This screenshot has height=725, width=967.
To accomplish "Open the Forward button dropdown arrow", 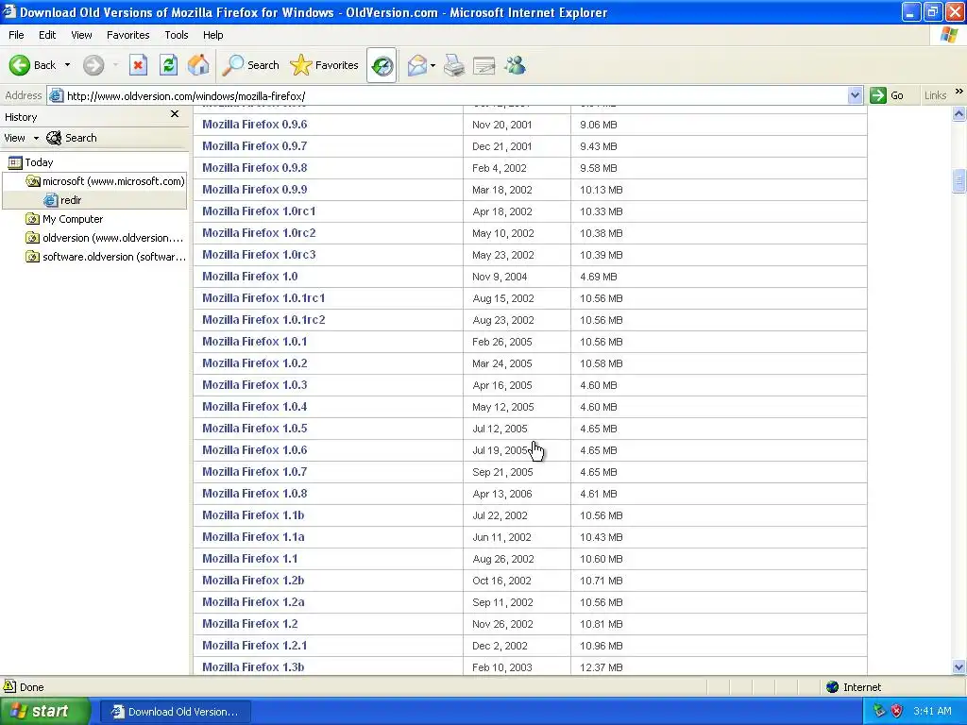I will click(x=115, y=65).
